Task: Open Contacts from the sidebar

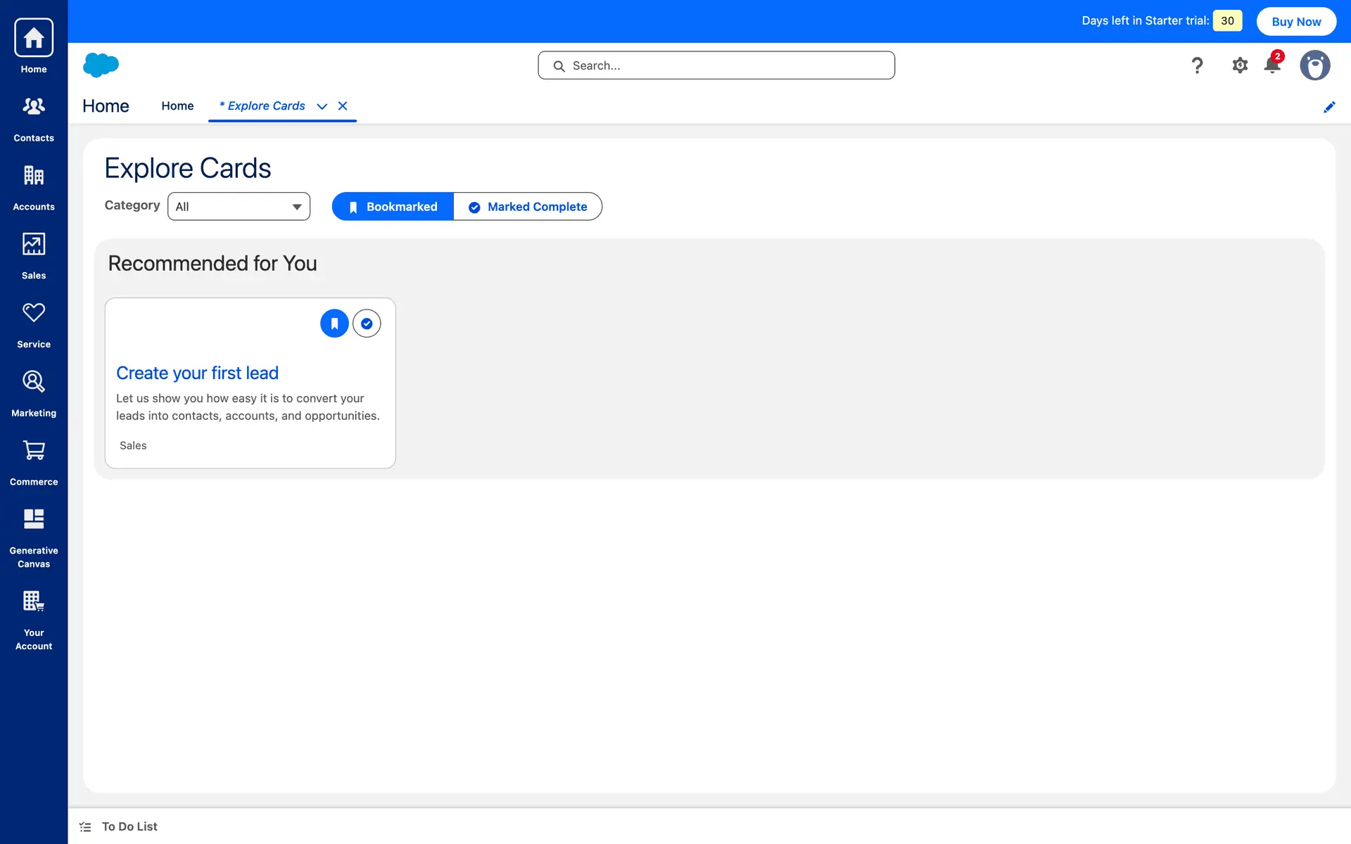Action: [x=34, y=118]
